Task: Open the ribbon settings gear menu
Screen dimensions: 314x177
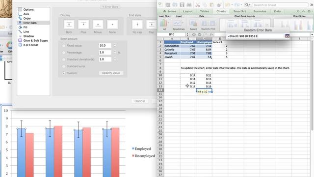Action: click(x=310, y=11)
